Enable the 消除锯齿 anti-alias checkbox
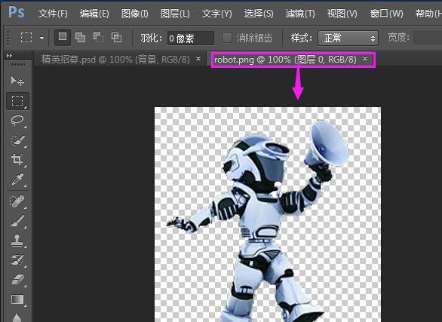Image resolution: width=442 pixels, height=322 pixels. [x=226, y=38]
